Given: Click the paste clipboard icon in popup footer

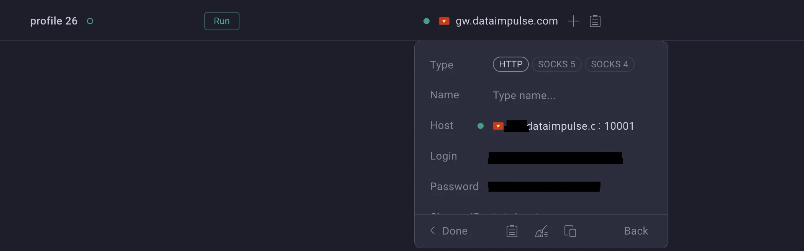Looking at the screenshot, I should (x=512, y=231).
